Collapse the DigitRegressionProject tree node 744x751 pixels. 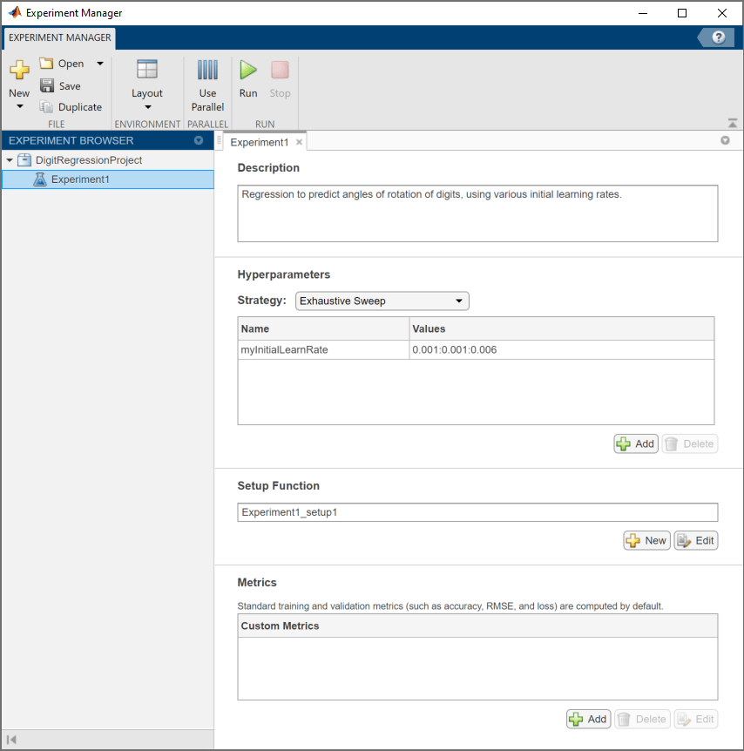[x=10, y=160]
